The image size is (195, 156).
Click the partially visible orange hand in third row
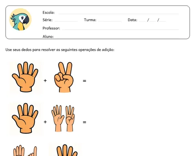(67, 150)
